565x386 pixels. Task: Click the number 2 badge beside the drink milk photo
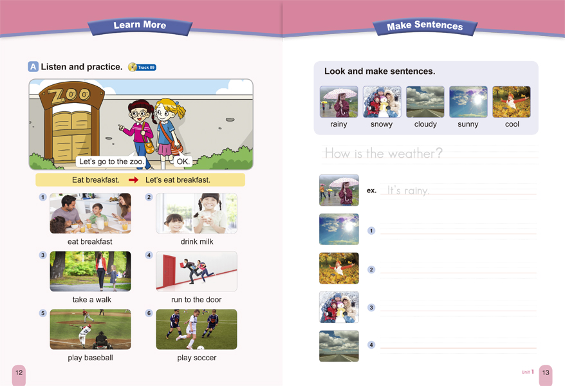click(149, 197)
